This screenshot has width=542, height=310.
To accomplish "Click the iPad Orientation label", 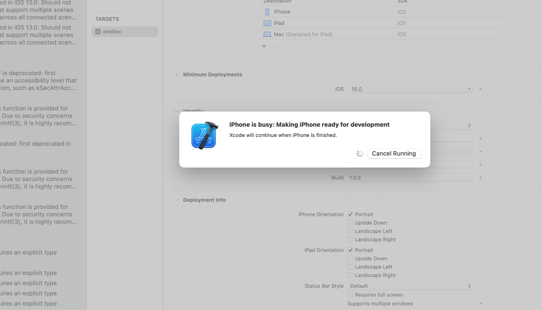I will [x=324, y=250].
